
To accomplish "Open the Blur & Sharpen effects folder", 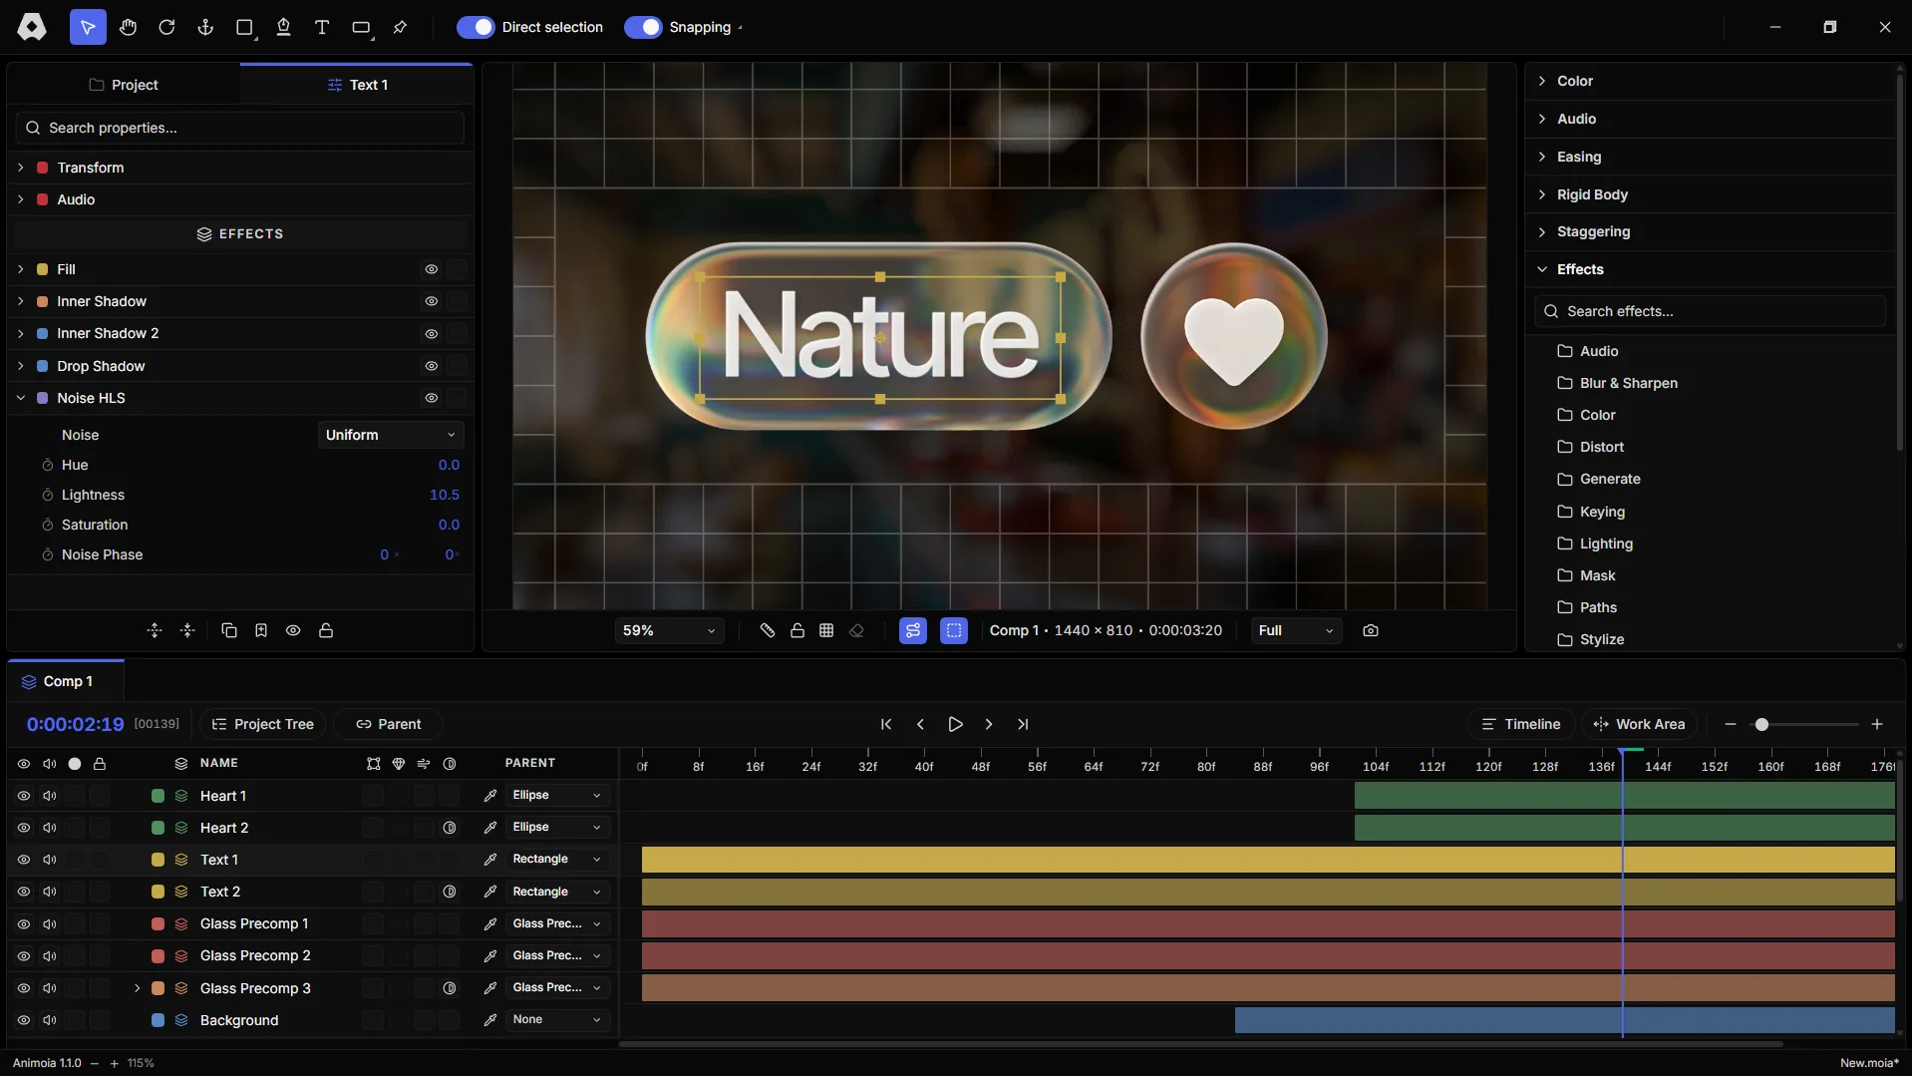I will (1618, 383).
